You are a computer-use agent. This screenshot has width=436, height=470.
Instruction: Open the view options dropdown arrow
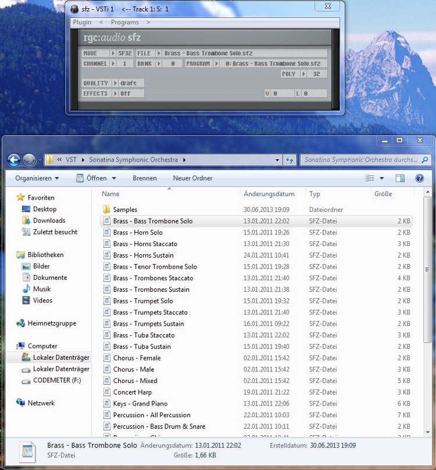click(382, 178)
